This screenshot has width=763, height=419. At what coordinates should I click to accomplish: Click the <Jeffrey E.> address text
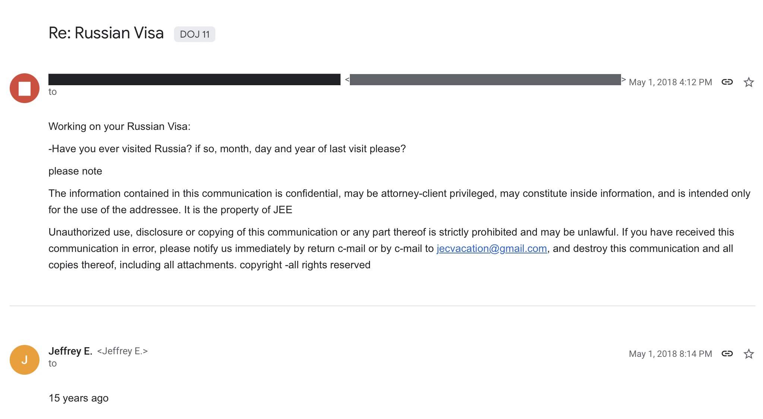(122, 351)
